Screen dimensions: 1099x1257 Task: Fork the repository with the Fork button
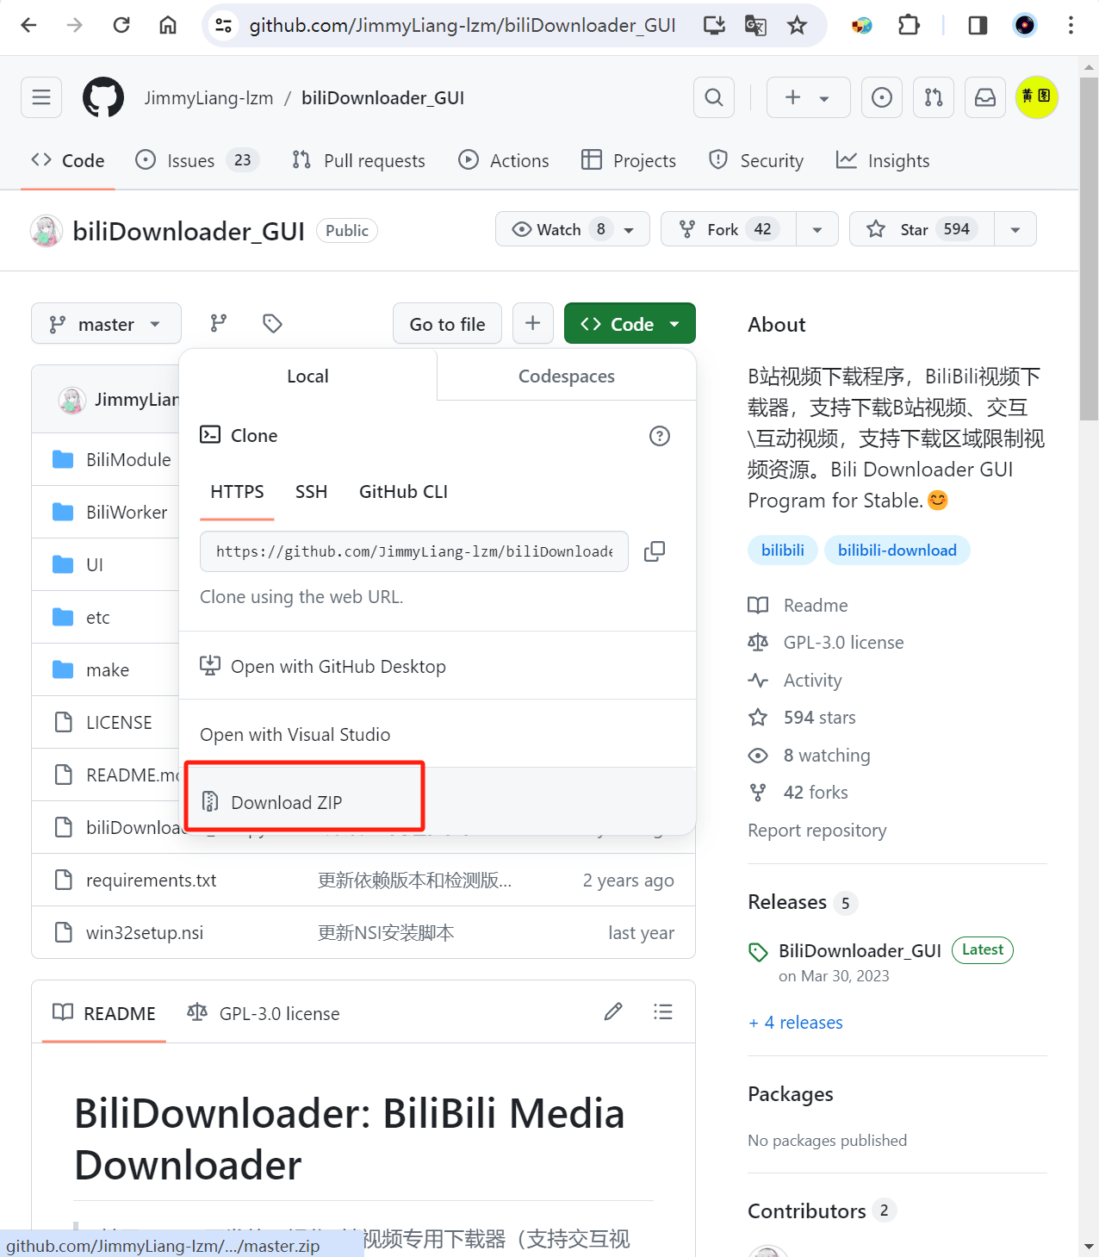729,229
